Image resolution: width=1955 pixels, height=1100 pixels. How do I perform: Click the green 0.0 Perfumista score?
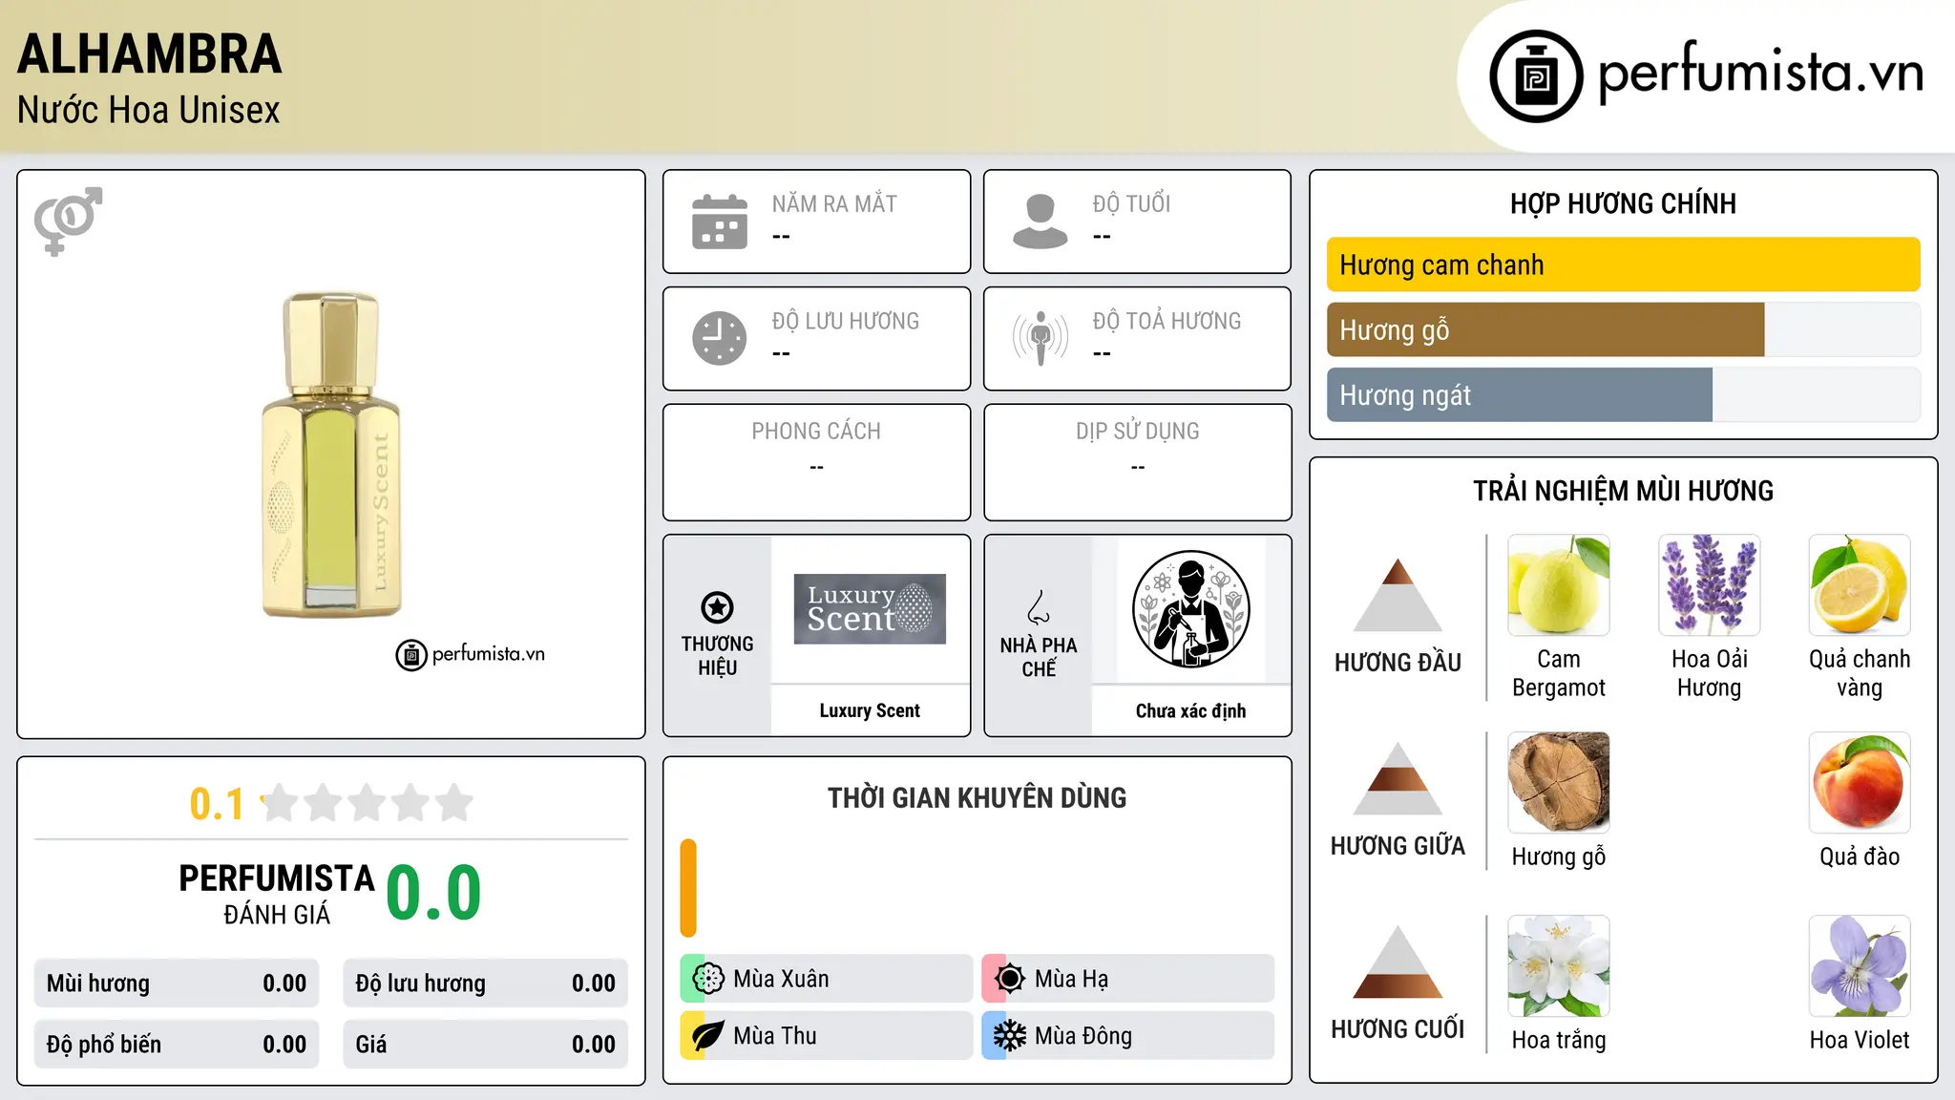(433, 893)
